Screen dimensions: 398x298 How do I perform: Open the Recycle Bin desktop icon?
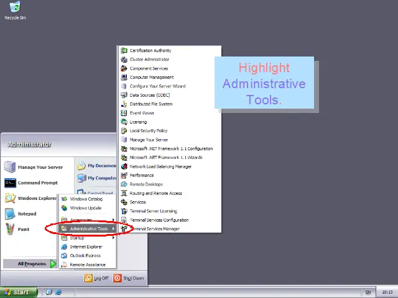pyautogui.click(x=14, y=8)
